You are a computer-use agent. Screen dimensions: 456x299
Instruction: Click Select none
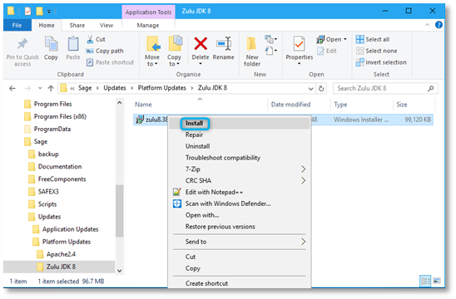[376, 51]
